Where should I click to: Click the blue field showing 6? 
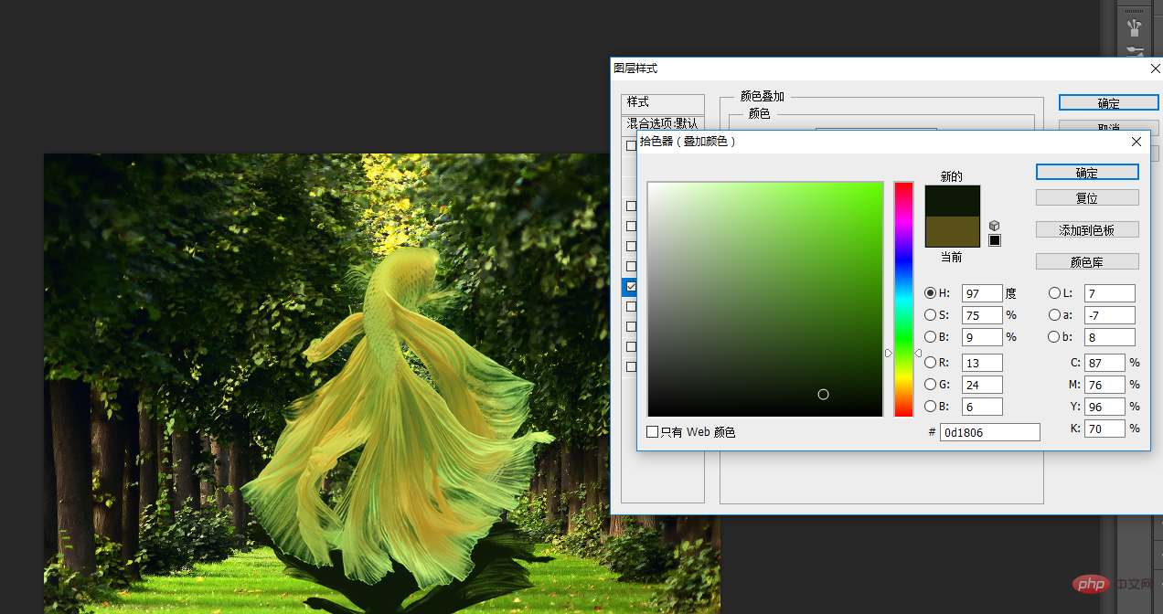coord(982,407)
